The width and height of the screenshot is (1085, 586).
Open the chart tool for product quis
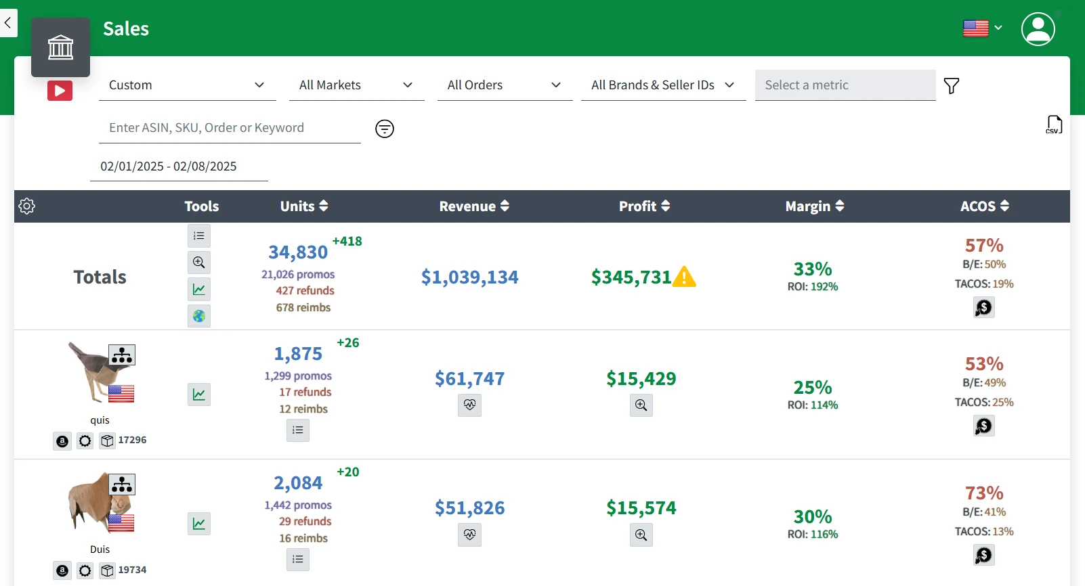[199, 395]
